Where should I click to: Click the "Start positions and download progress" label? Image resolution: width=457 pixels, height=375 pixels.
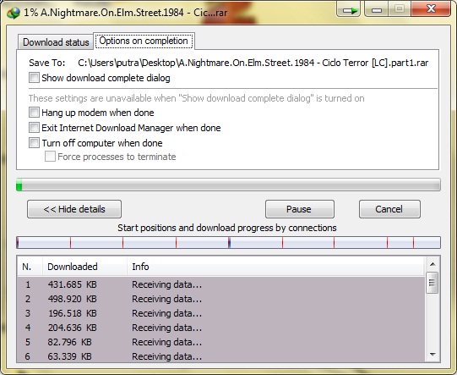pyautogui.click(x=227, y=228)
